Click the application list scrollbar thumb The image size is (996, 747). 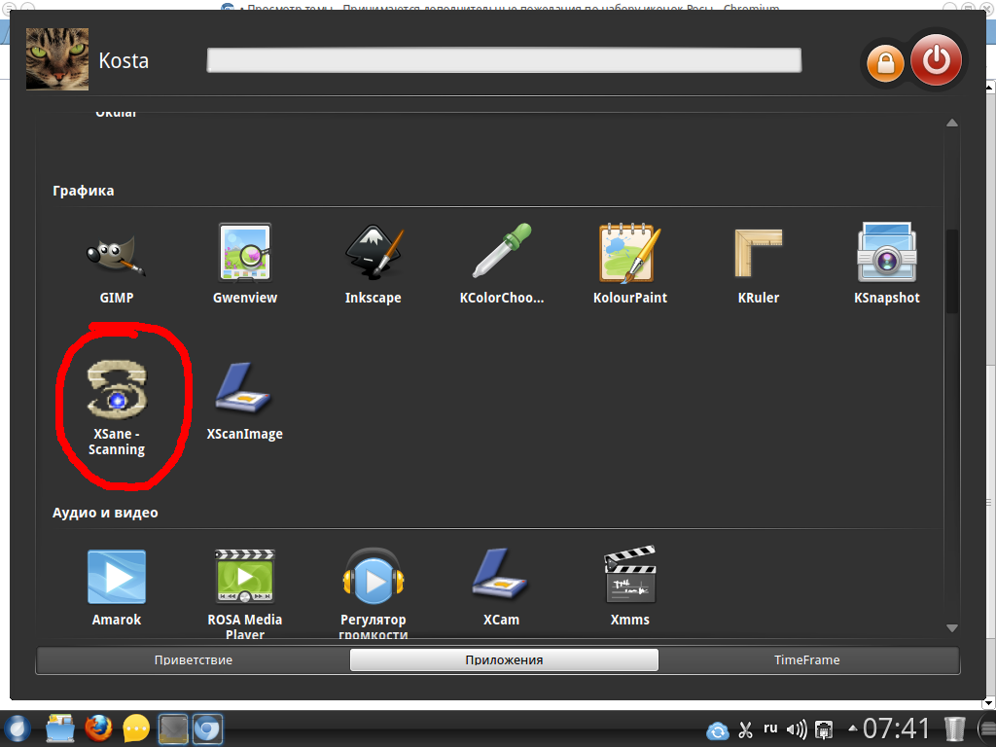tap(951, 271)
